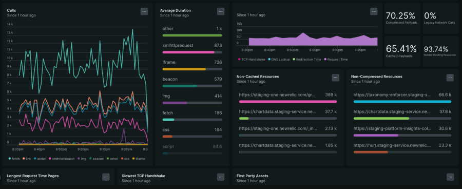The width and height of the screenshot is (462, 189).
Task: Open the First Party Assets options menu
Action: pyautogui.click(x=450, y=177)
